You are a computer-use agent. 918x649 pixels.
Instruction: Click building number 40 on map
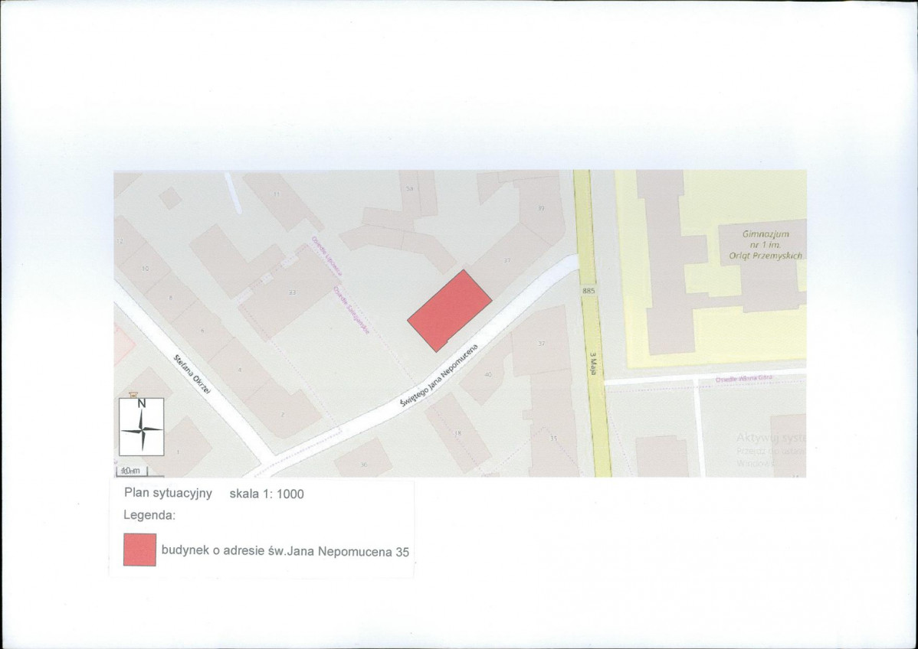(x=488, y=374)
